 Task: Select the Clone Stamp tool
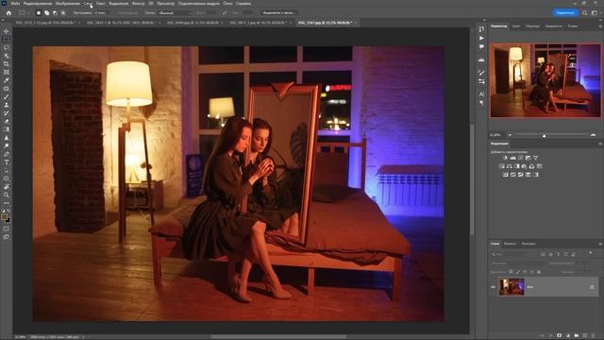point(7,105)
